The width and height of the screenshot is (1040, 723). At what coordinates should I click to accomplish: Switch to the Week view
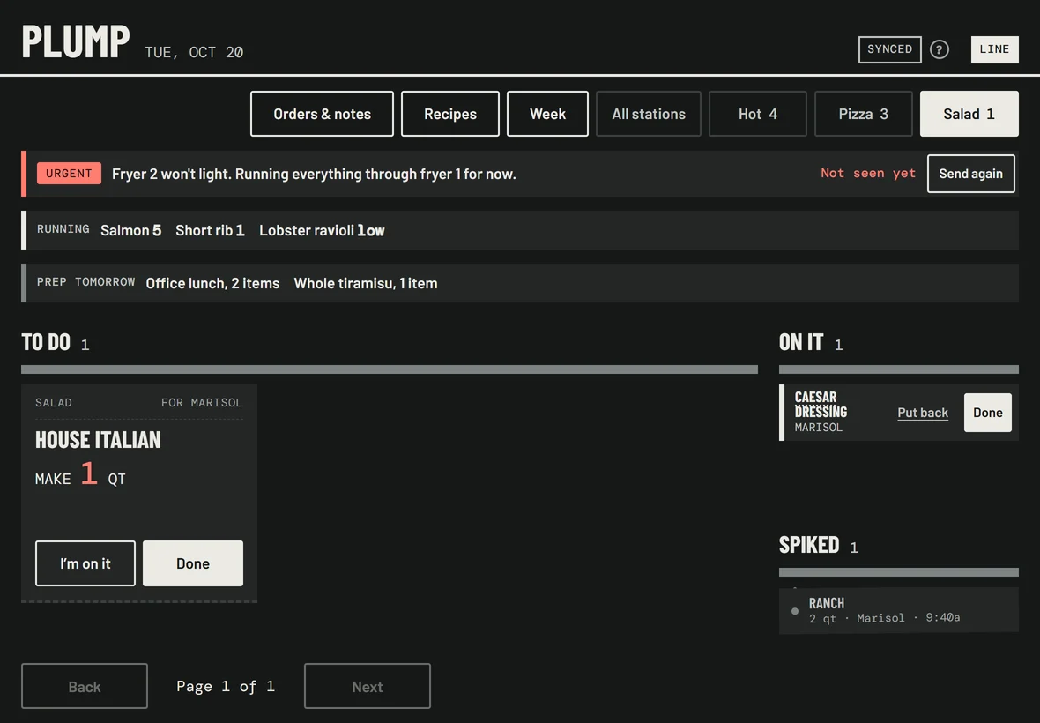point(547,114)
